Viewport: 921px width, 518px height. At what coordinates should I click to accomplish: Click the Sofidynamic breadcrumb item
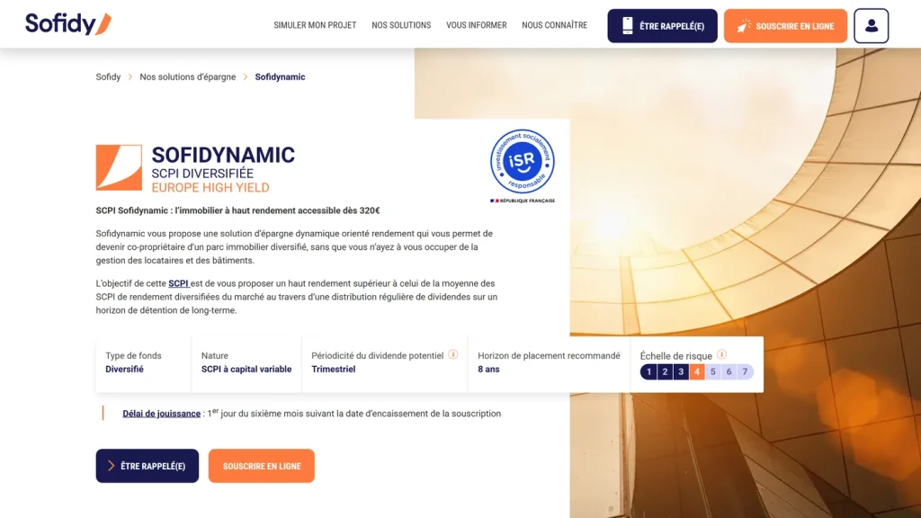pyautogui.click(x=281, y=77)
